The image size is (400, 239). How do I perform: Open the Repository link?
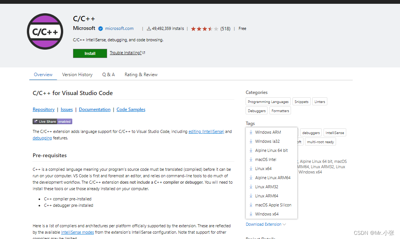pos(44,109)
